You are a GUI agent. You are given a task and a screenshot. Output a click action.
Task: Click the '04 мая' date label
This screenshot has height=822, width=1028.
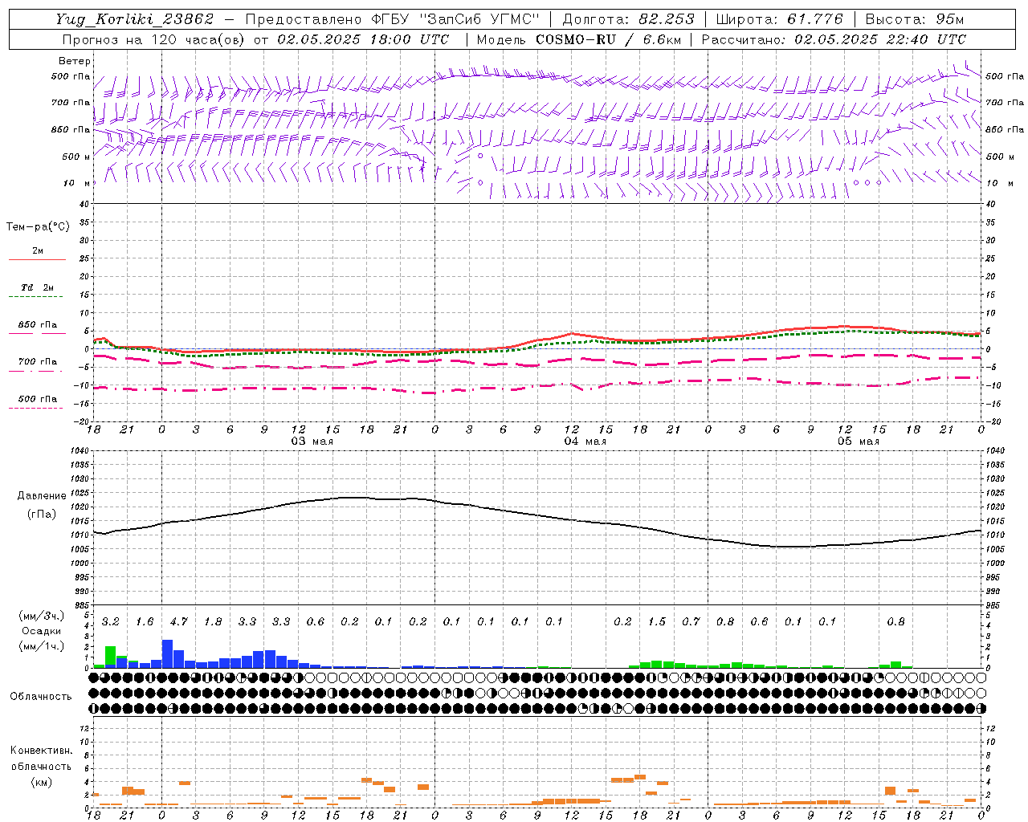pos(585,442)
